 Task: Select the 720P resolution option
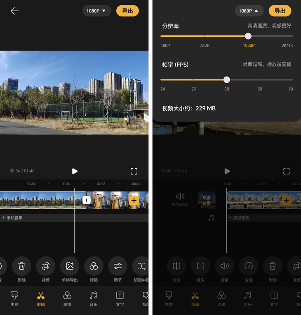click(205, 45)
